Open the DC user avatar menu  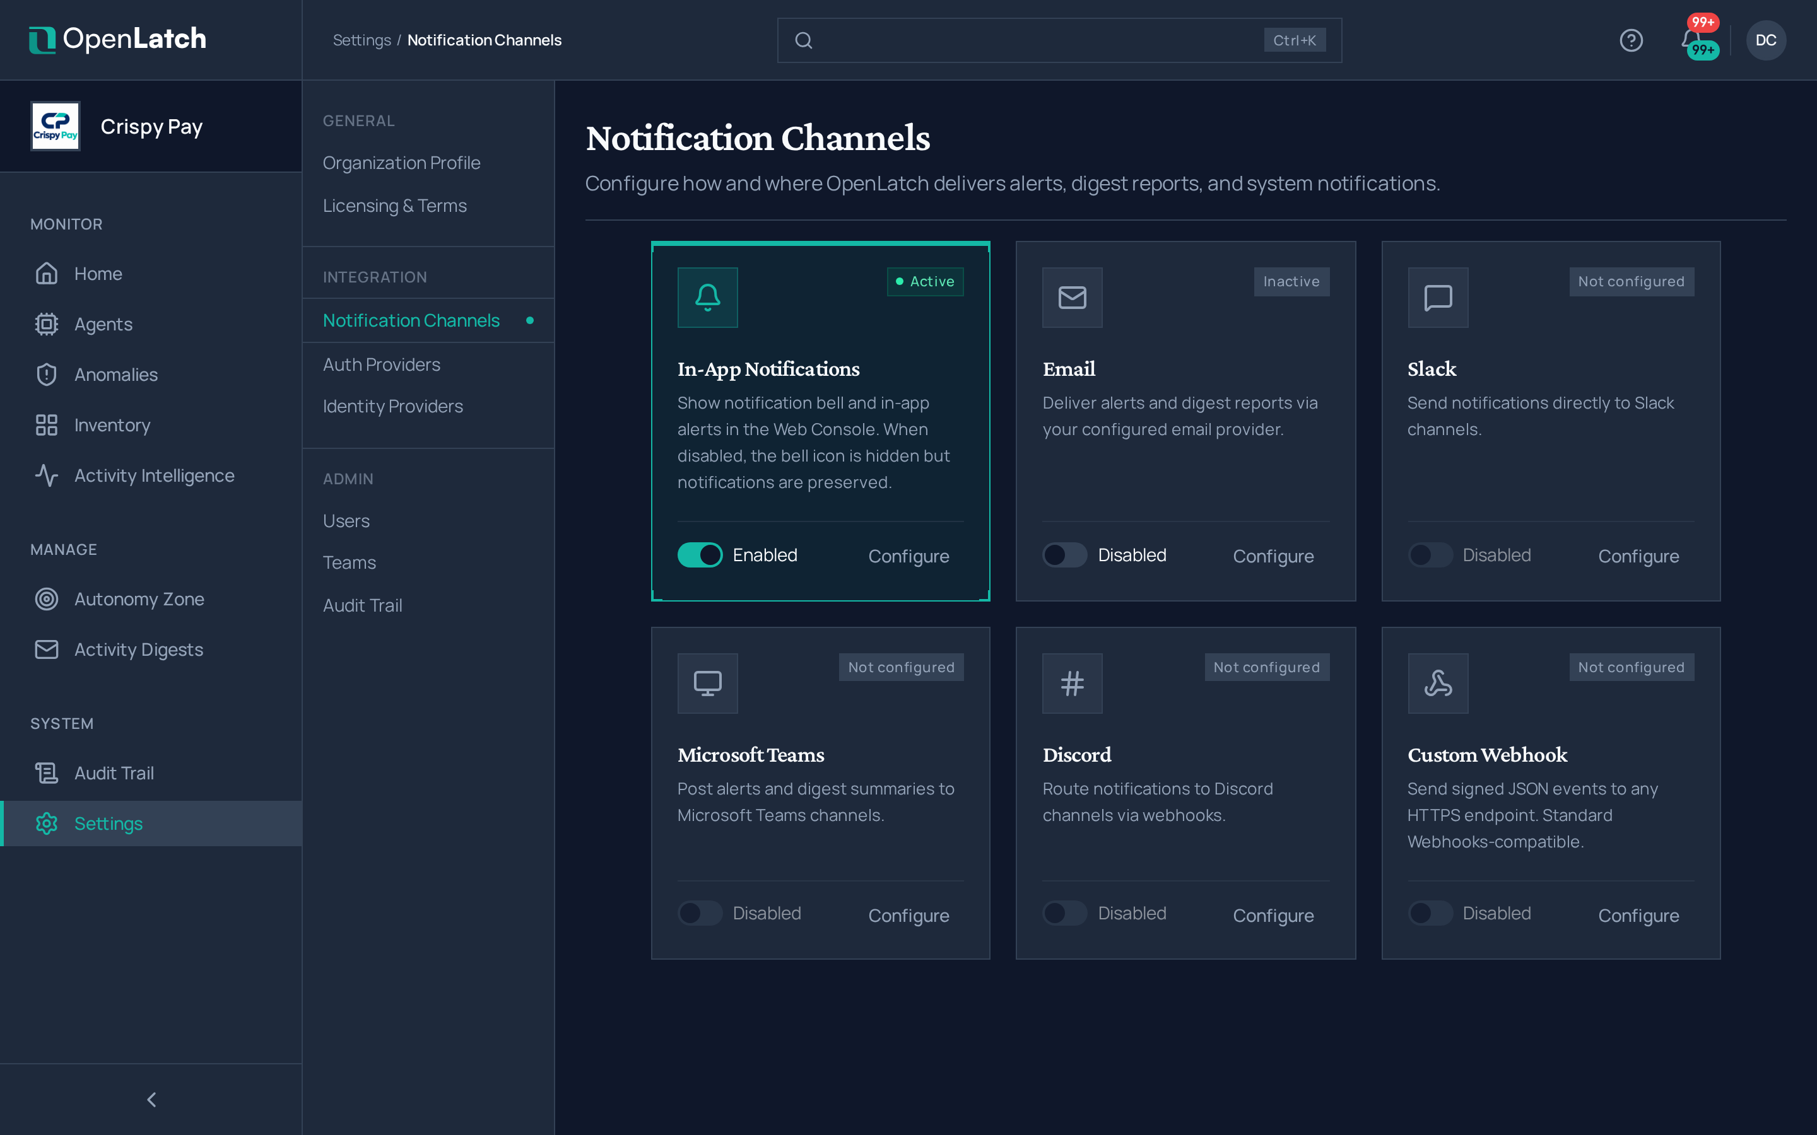pyautogui.click(x=1765, y=40)
